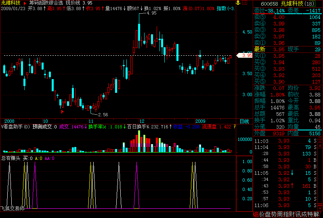Click the 飞狐交易师 label

pyautogui.click(x=13, y=209)
